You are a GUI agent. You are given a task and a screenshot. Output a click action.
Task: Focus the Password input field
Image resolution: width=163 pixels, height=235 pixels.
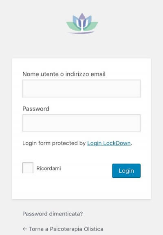pos(81,123)
